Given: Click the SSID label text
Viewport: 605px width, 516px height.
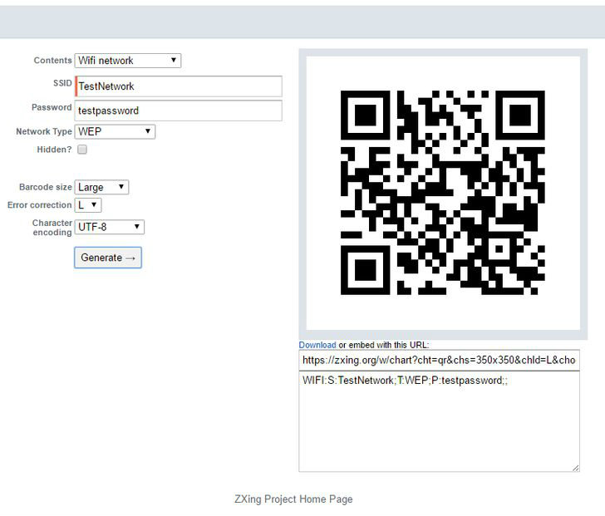Looking at the screenshot, I should (62, 83).
